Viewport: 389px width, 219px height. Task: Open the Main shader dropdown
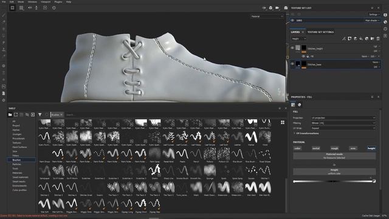[372, 20]
